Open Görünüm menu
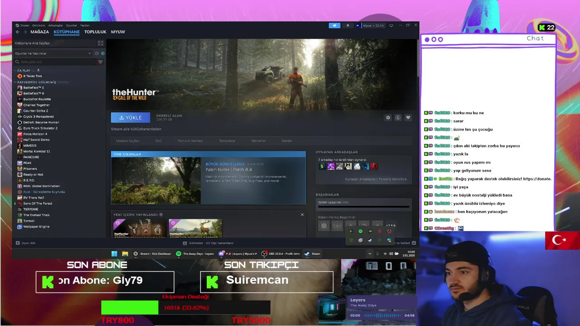This screenshot has height=326, width=580. 38,25
